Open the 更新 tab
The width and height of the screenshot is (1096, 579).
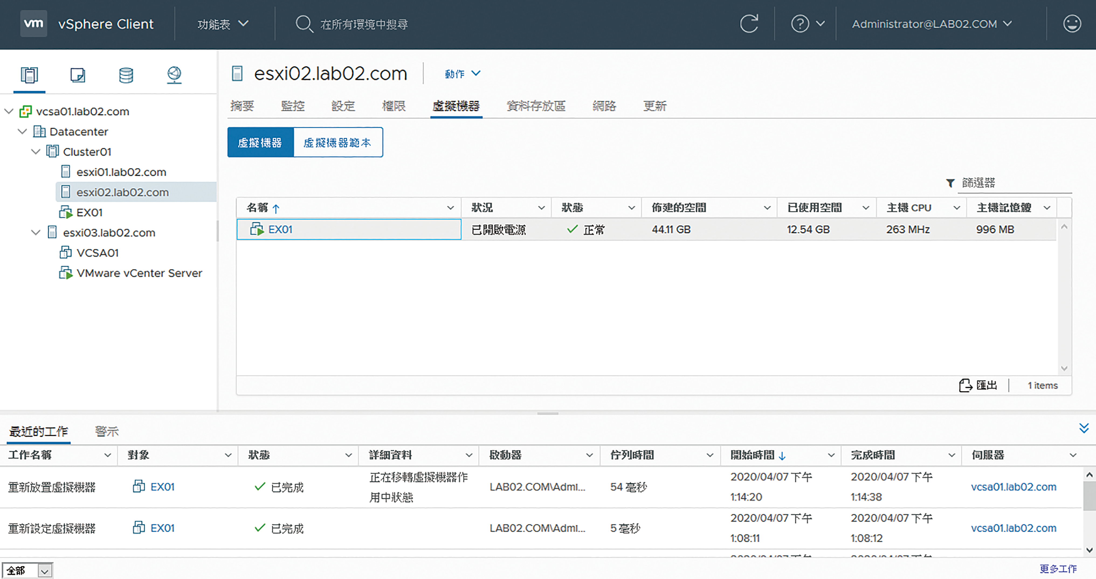click(x=655, y=106)
